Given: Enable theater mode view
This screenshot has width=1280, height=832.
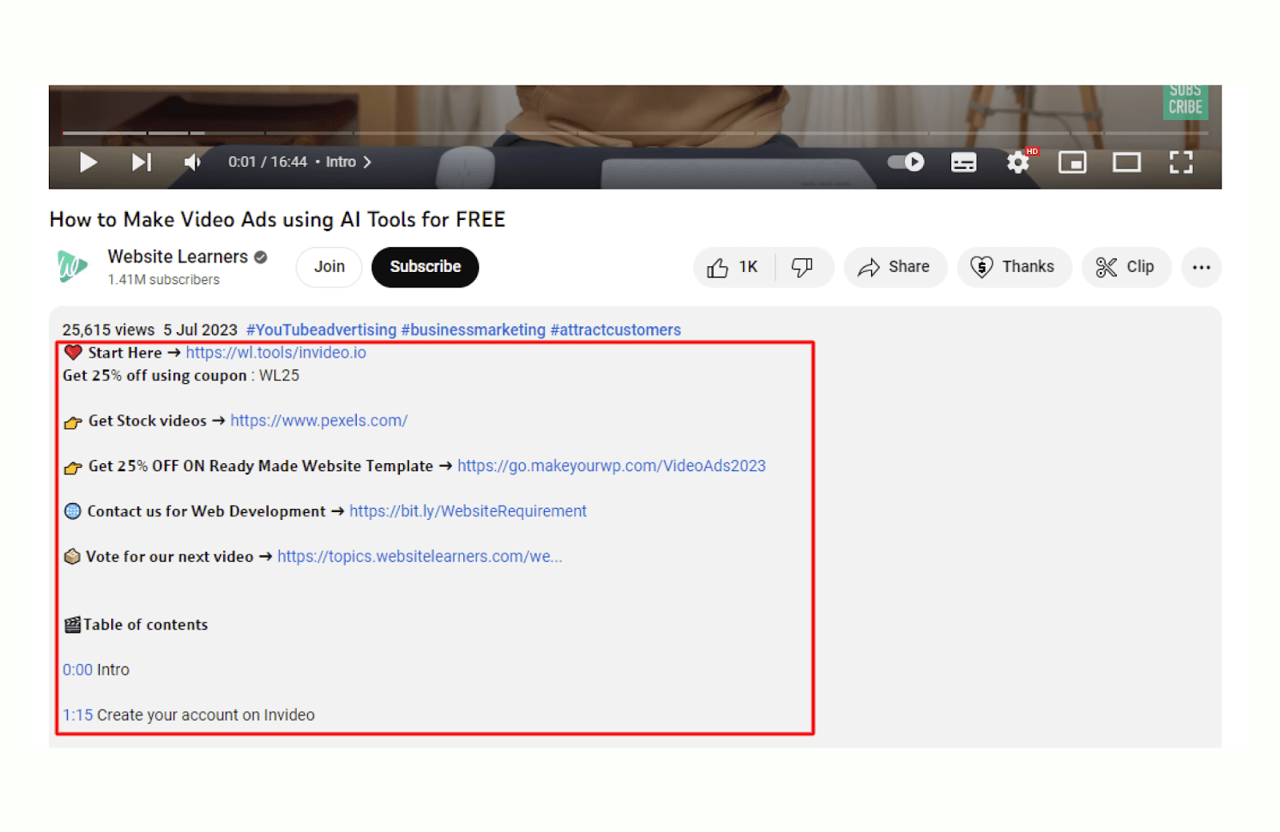Looking at the screenshot, I should pos(1126,162).
